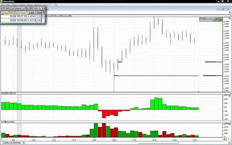The height and width of the screenshot is (145, 232).
Task: Click the 11:00 time axis label
Action: pos(33,140)
